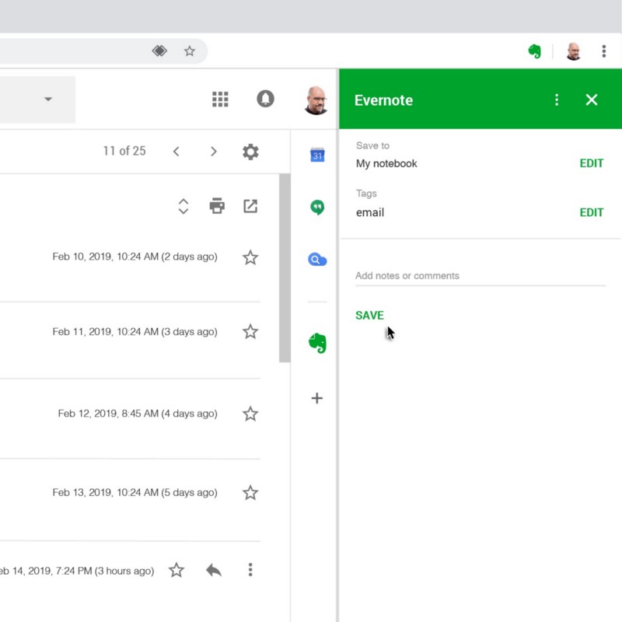This screenshot has height=622, width=622.
Task: Click the blue cloud search add-on icon
Action: pyautogui.click(x=317, y=260)
